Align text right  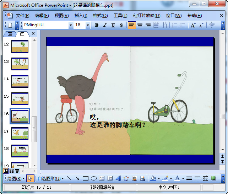point(148,25)
